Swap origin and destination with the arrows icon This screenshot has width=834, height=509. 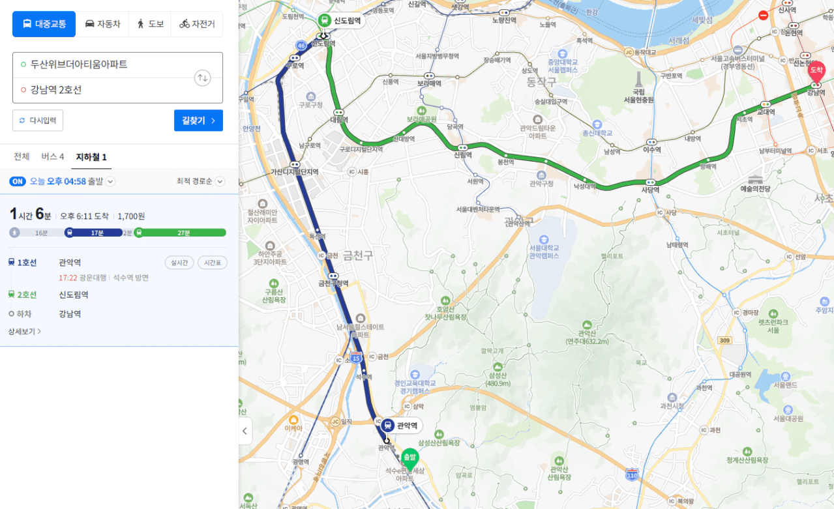(203, 78)
